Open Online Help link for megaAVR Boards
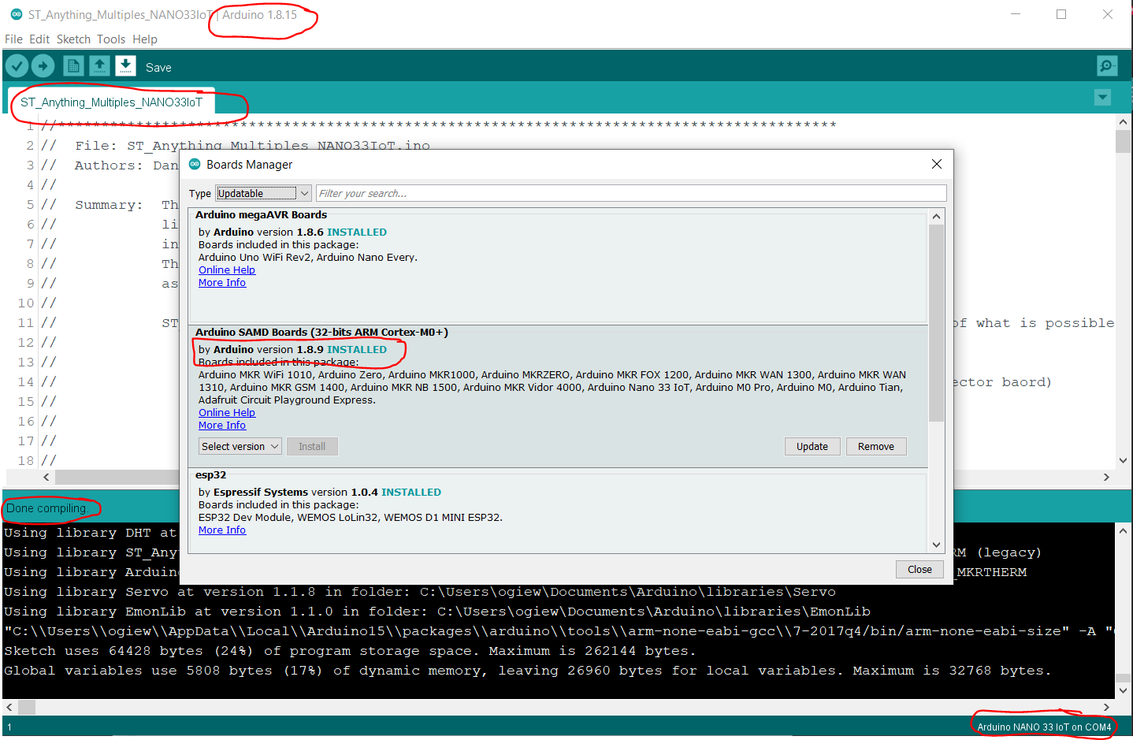Image resolution: width=1133 pixels, height=740 pixels. (x=227, y=270)
